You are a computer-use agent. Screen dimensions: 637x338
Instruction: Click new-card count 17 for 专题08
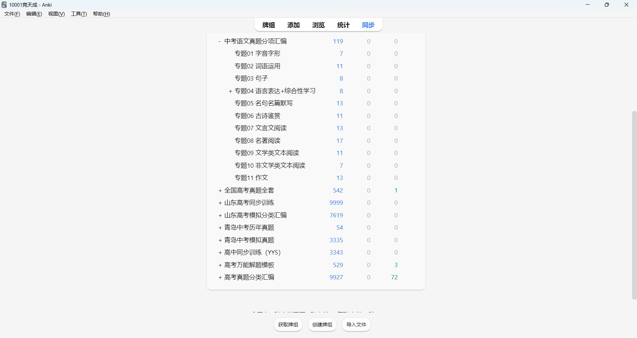340,141
